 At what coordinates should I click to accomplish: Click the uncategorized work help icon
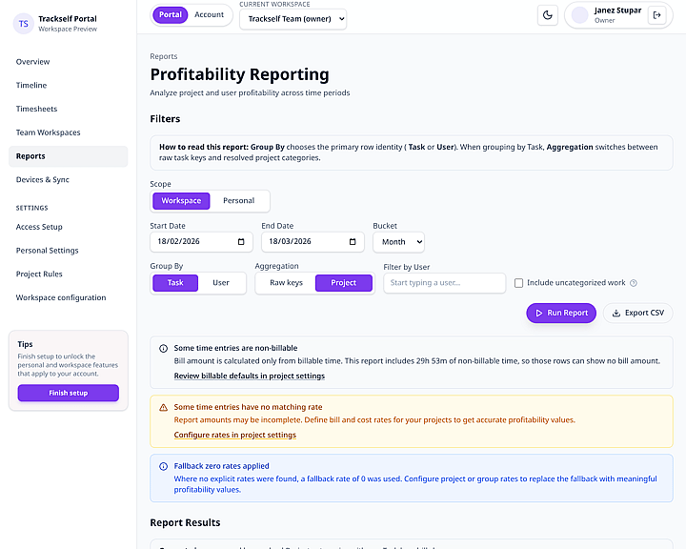coord(634,283)
